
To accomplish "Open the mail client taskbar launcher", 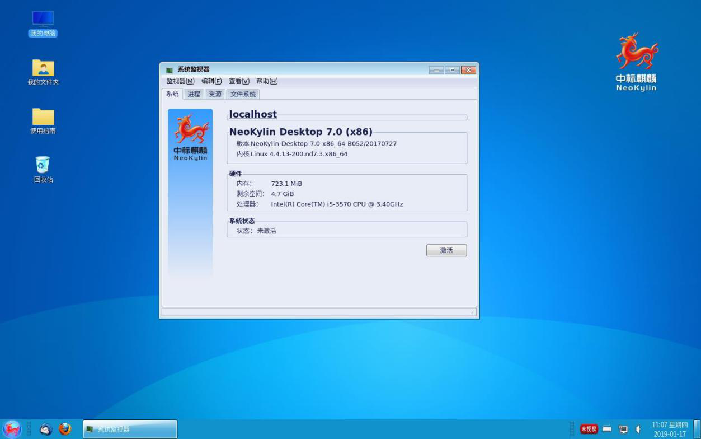I will pyautogui.click(x=46, y=429).
